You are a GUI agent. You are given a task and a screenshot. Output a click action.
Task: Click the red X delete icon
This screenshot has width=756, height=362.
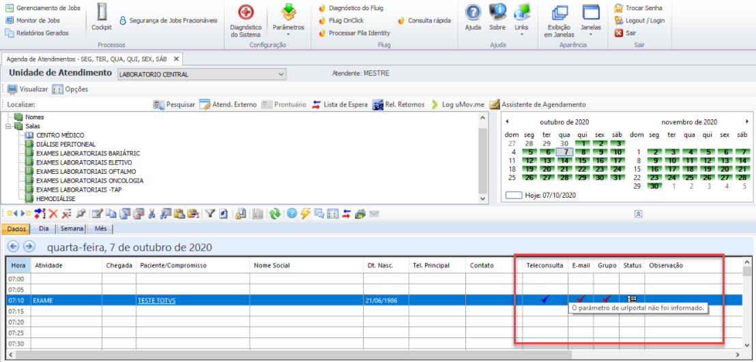pyautogui.click(x=53, y=213)
